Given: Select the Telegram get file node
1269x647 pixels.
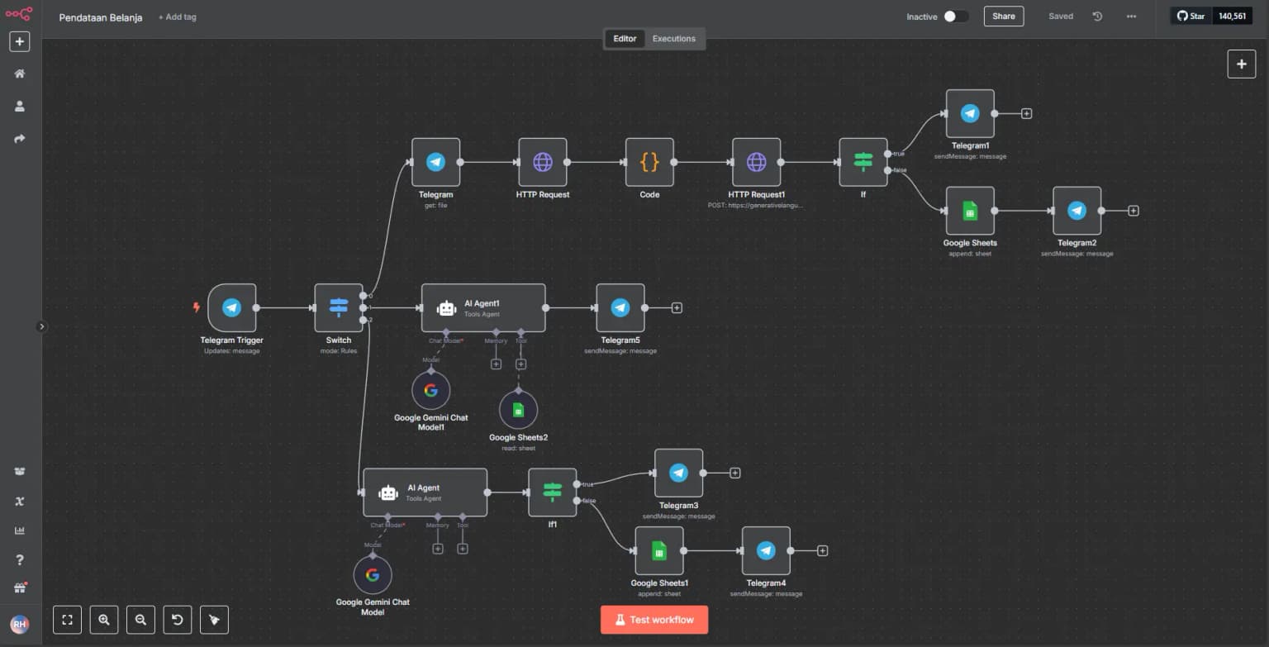Looking at the screenshot, I should pyautogui.click(x=435, y=162).
